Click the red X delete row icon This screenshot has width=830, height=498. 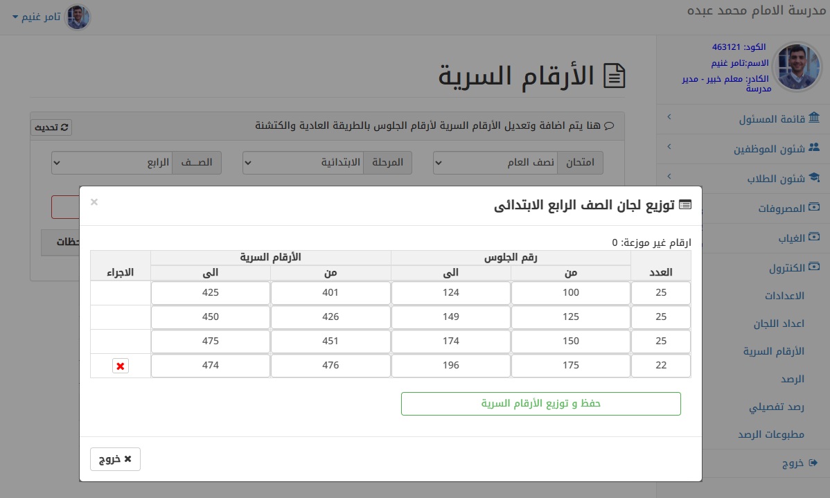(121, 366)
